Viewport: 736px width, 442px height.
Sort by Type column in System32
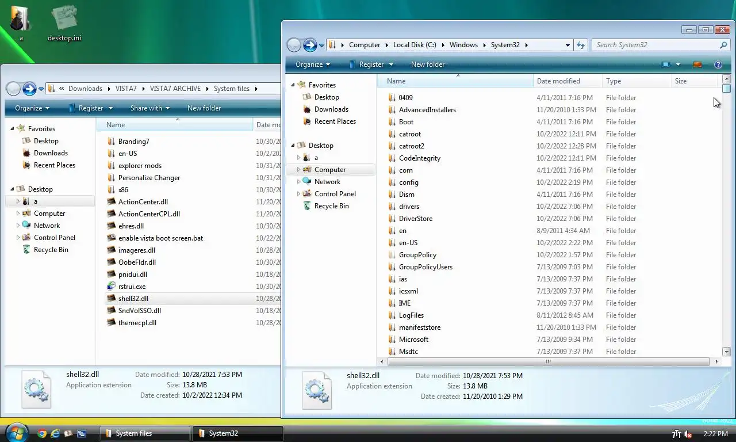637,81
